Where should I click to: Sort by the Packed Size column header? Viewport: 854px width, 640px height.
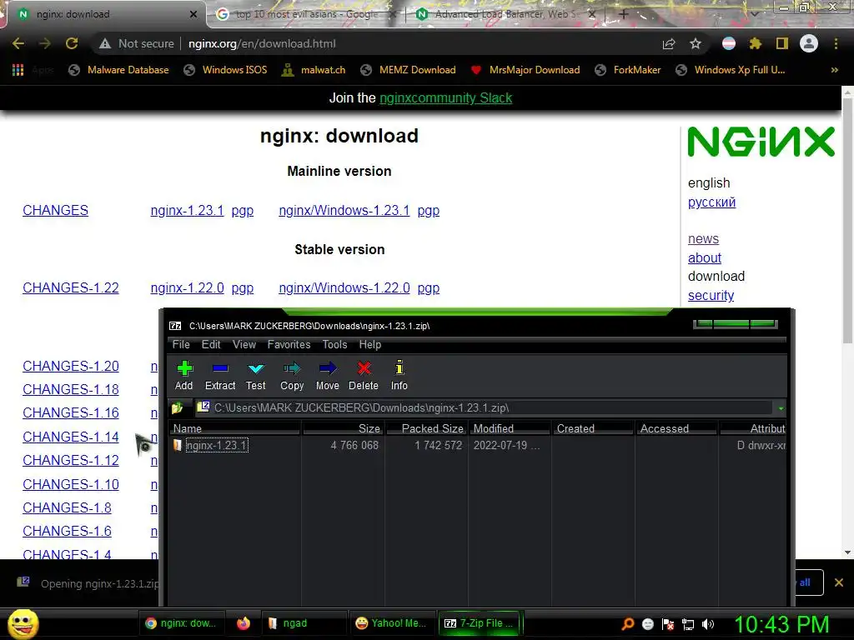(426, 428)
